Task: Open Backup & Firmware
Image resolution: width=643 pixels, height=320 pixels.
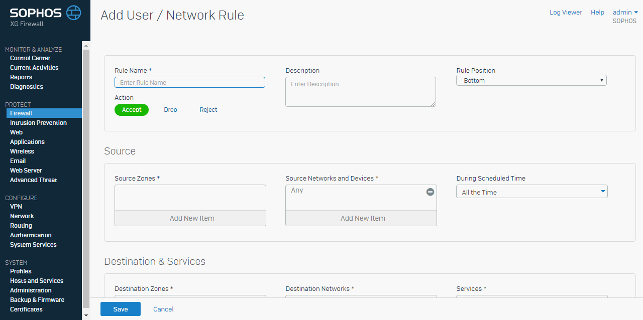Action: pyautogui.click(x=37, y=300)
